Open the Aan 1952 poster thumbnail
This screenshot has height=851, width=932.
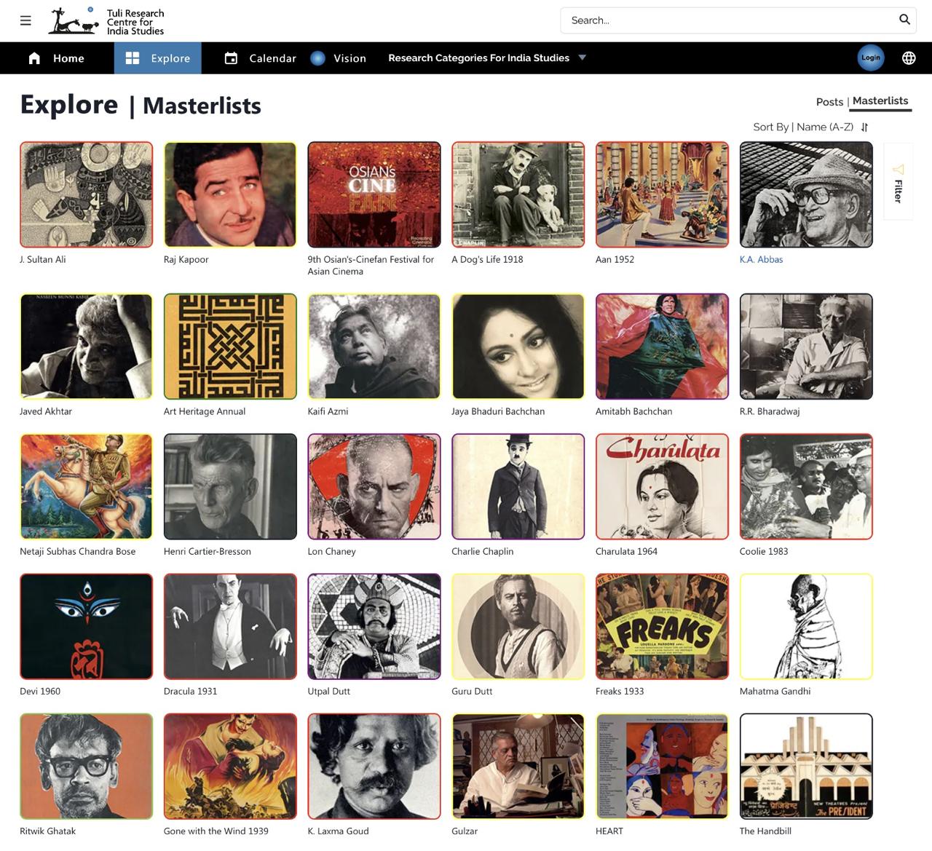point(662,194)
